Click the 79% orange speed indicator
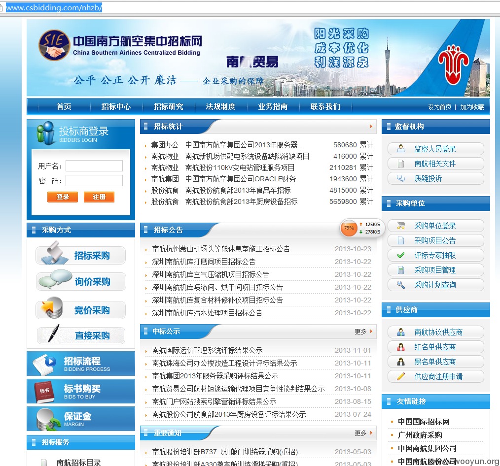 tap(349, 228)
